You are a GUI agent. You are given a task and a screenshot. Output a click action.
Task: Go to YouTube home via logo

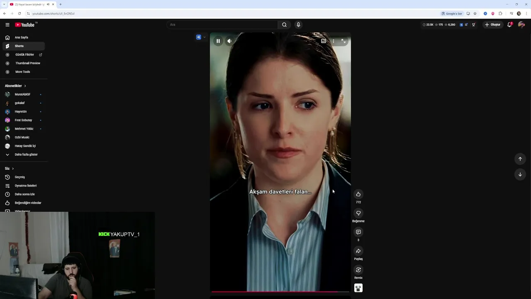(x=25, y=25)
